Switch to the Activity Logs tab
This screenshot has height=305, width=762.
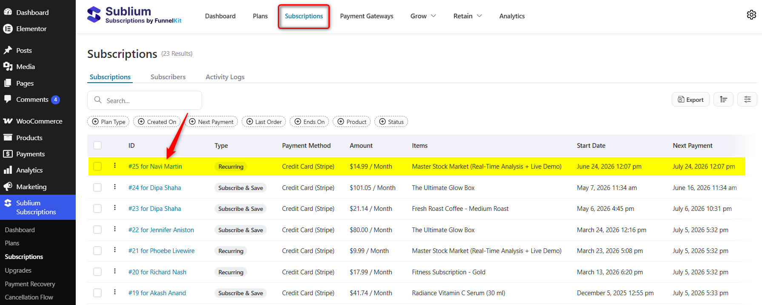pos(225,77)
